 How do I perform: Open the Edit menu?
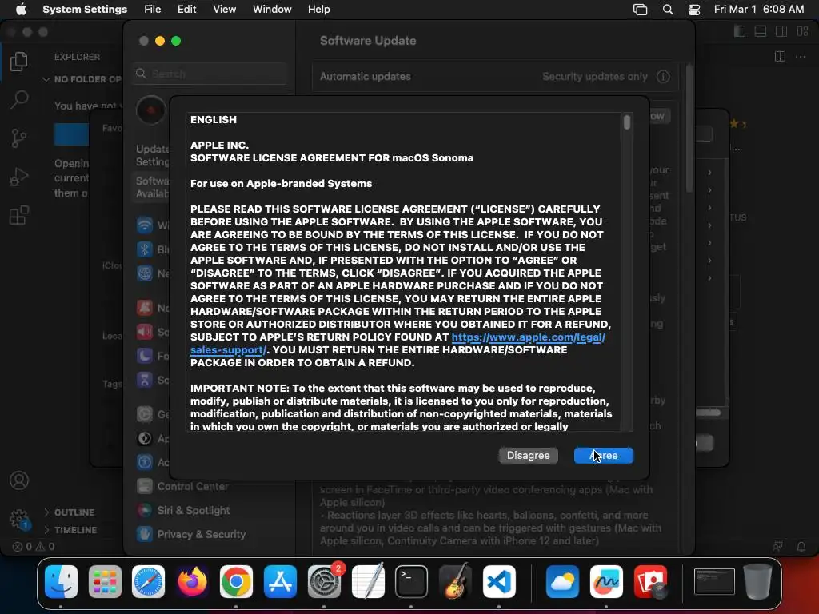pyautogui.click(x=186, y=9)
